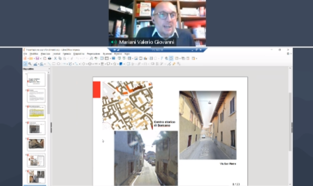The image size is (313, 186).
Task: Open the Presentazione menu
Action: (x=93, y=54)
